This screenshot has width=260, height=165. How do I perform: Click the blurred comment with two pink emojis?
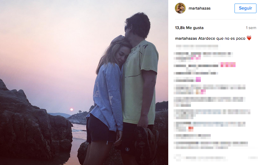[203, 56]
